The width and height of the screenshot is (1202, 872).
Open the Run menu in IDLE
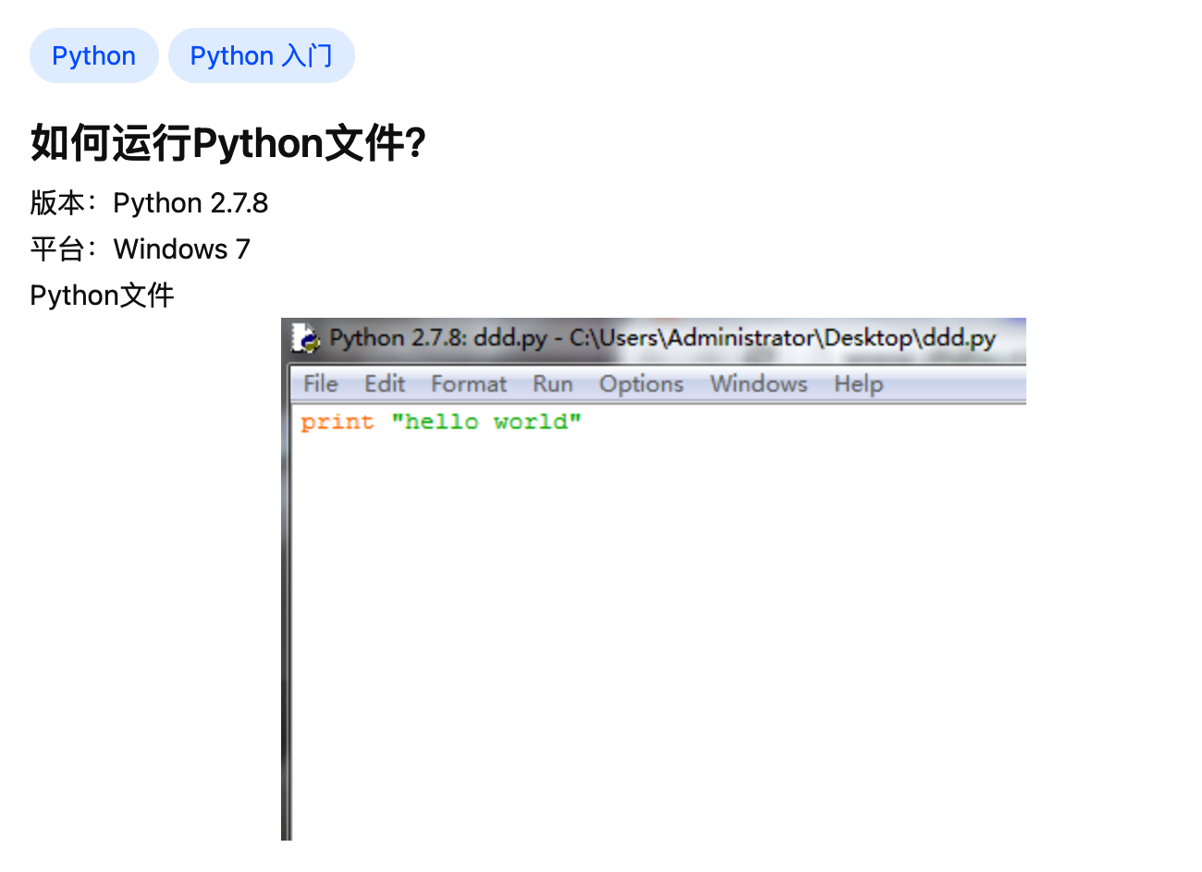click(x=553, y=383)
